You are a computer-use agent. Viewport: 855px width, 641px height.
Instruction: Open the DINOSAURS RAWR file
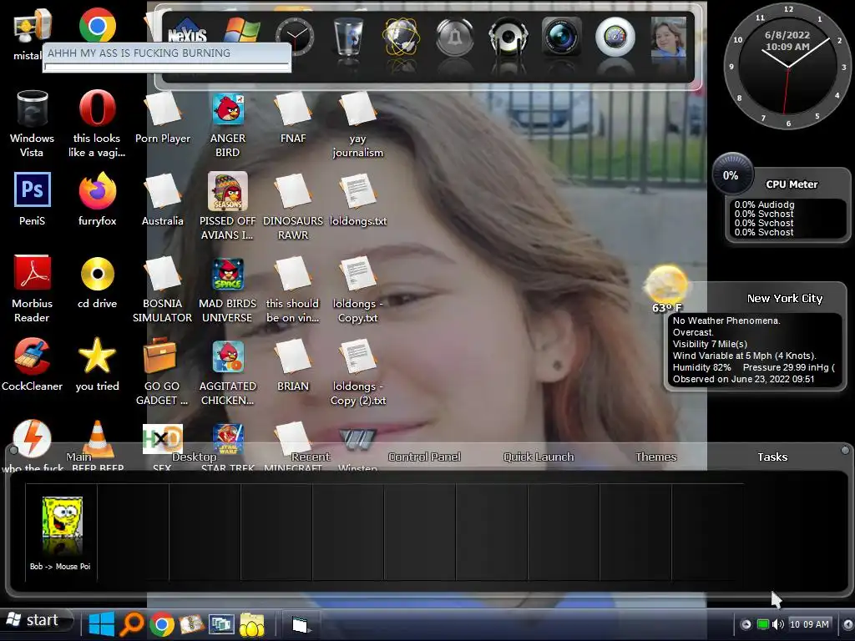point(293,191)
